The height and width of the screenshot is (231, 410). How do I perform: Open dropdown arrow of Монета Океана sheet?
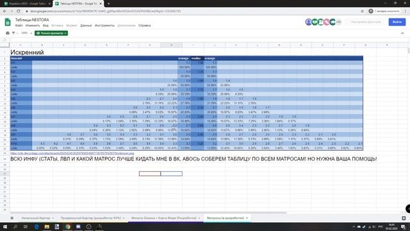(x=199, y=218)
